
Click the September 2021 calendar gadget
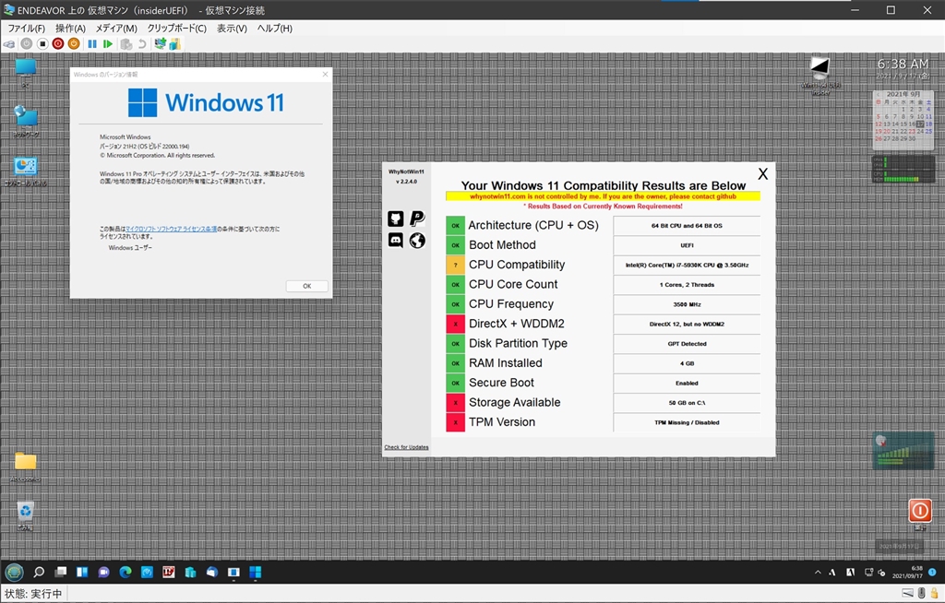point(903,119)
